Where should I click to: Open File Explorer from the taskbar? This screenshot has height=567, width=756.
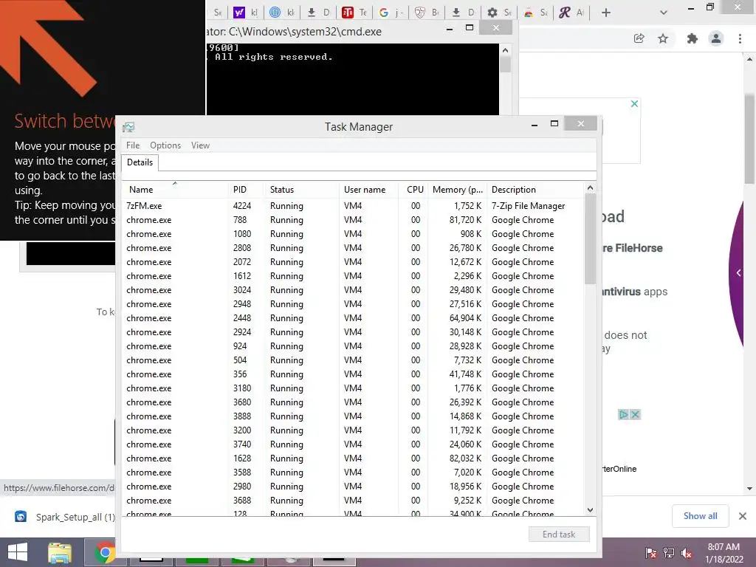point(60,552)
